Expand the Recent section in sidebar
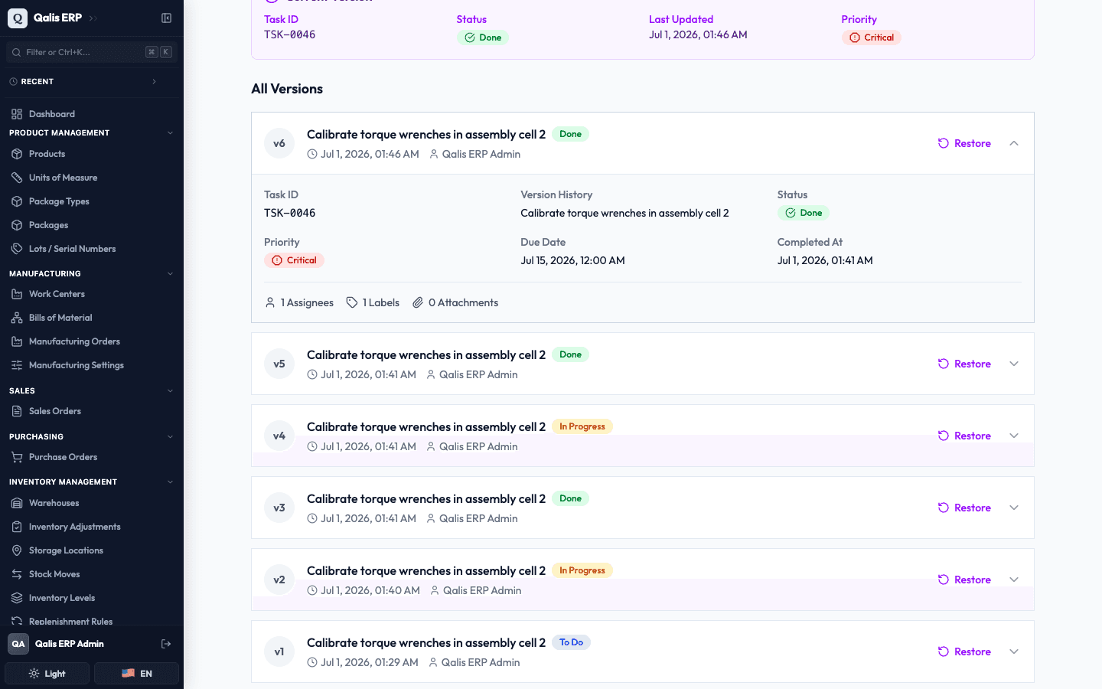 (x=92, y=81)
